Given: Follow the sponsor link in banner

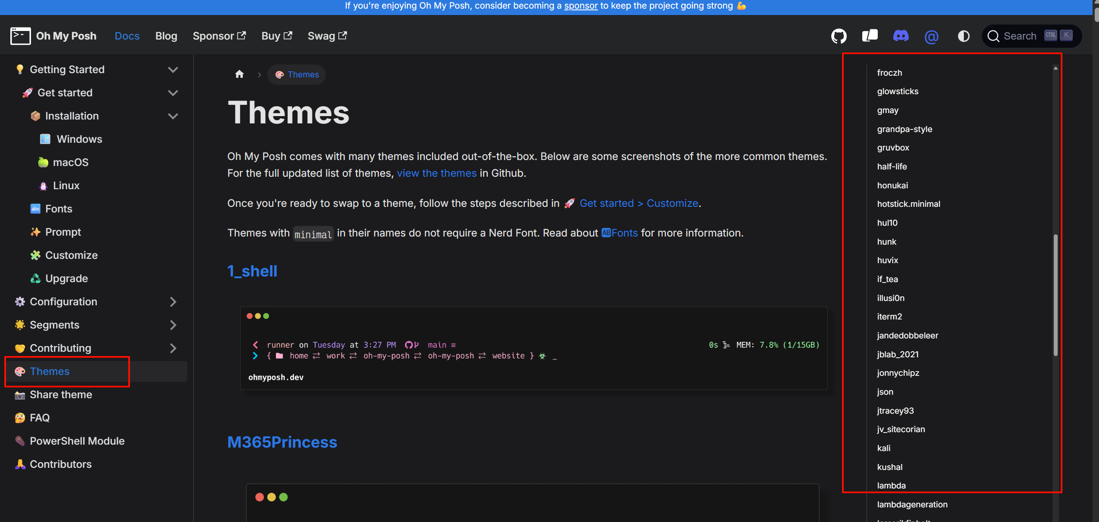Looking at the screenshot, I should point(581,6).
